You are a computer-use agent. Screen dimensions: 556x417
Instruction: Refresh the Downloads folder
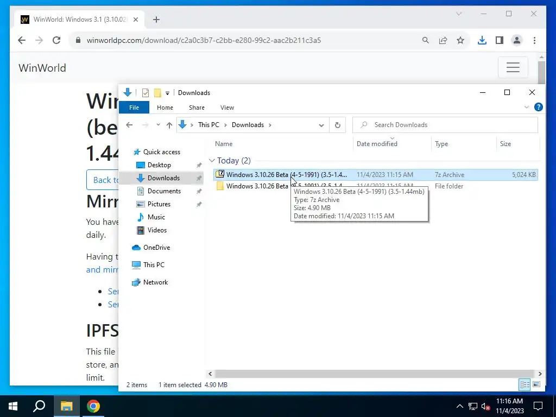coord(338,125)
